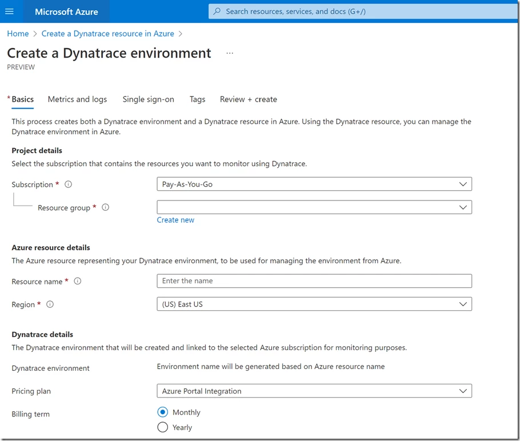Go to Create a Dynatrace resource breadcrumb

click(108, 34)
